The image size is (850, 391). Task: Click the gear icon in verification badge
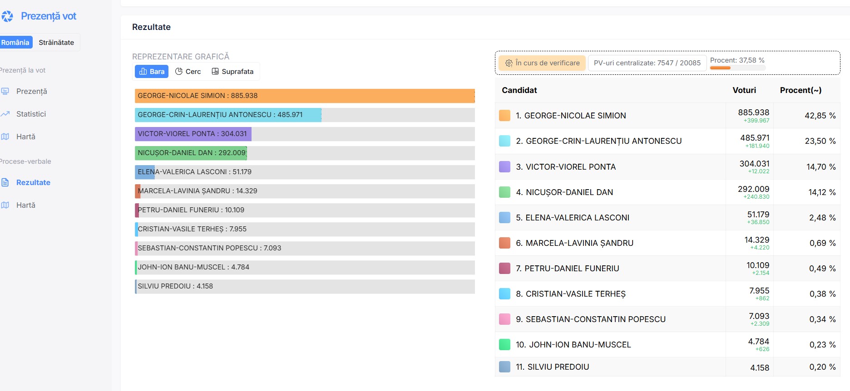[509, 63]
